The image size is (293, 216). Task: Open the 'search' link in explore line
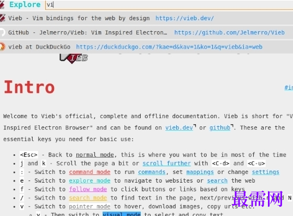[x=217, y=180]
